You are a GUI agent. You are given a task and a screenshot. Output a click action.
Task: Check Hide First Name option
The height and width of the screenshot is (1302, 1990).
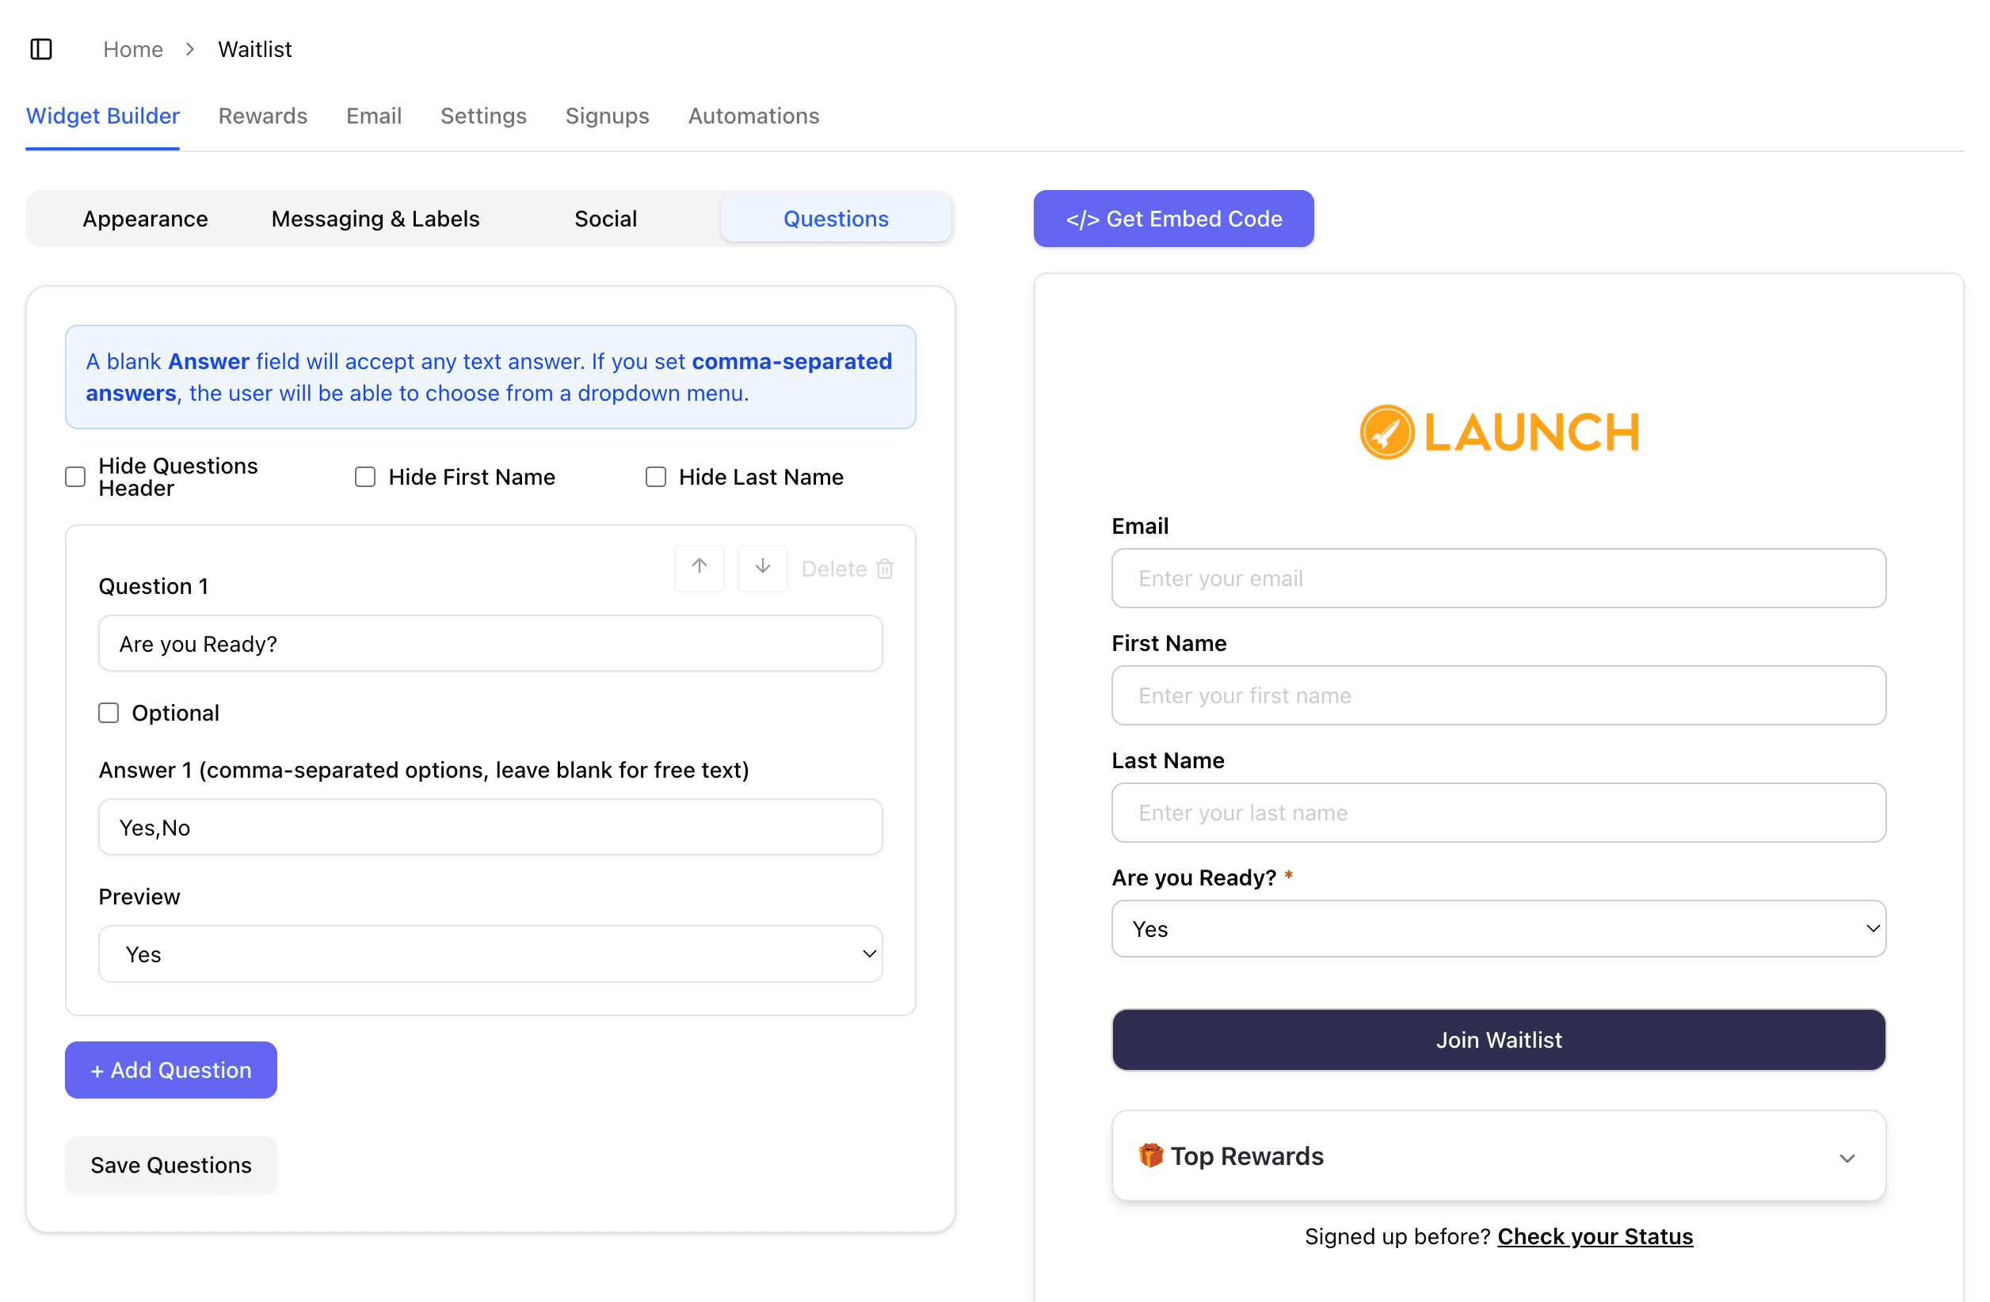365,478
